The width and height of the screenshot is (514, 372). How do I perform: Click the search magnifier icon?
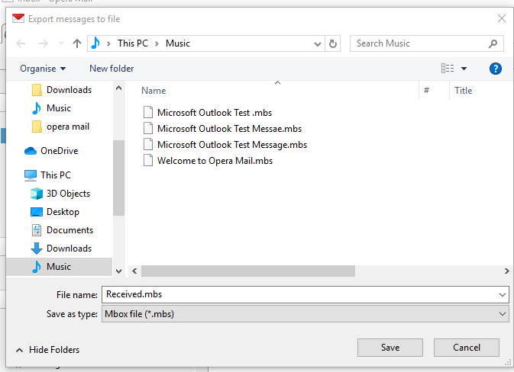(493, 43)
